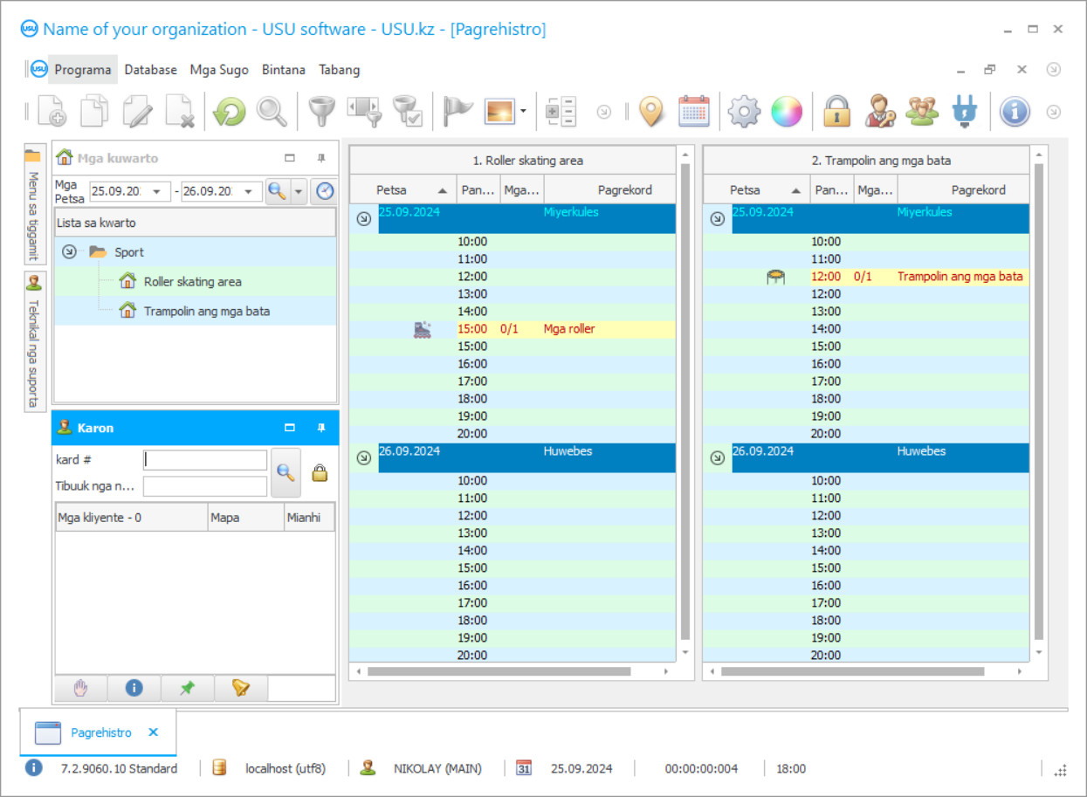Collapse 25.09.2024 group in Roller skating
The height and width of the screenshot is (797, 1087).
364,219
